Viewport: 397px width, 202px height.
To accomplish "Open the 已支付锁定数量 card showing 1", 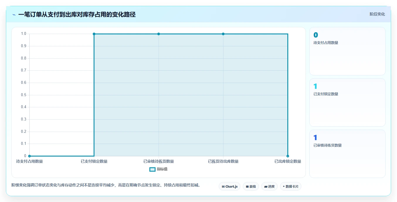I will click(x=347, y=102).
